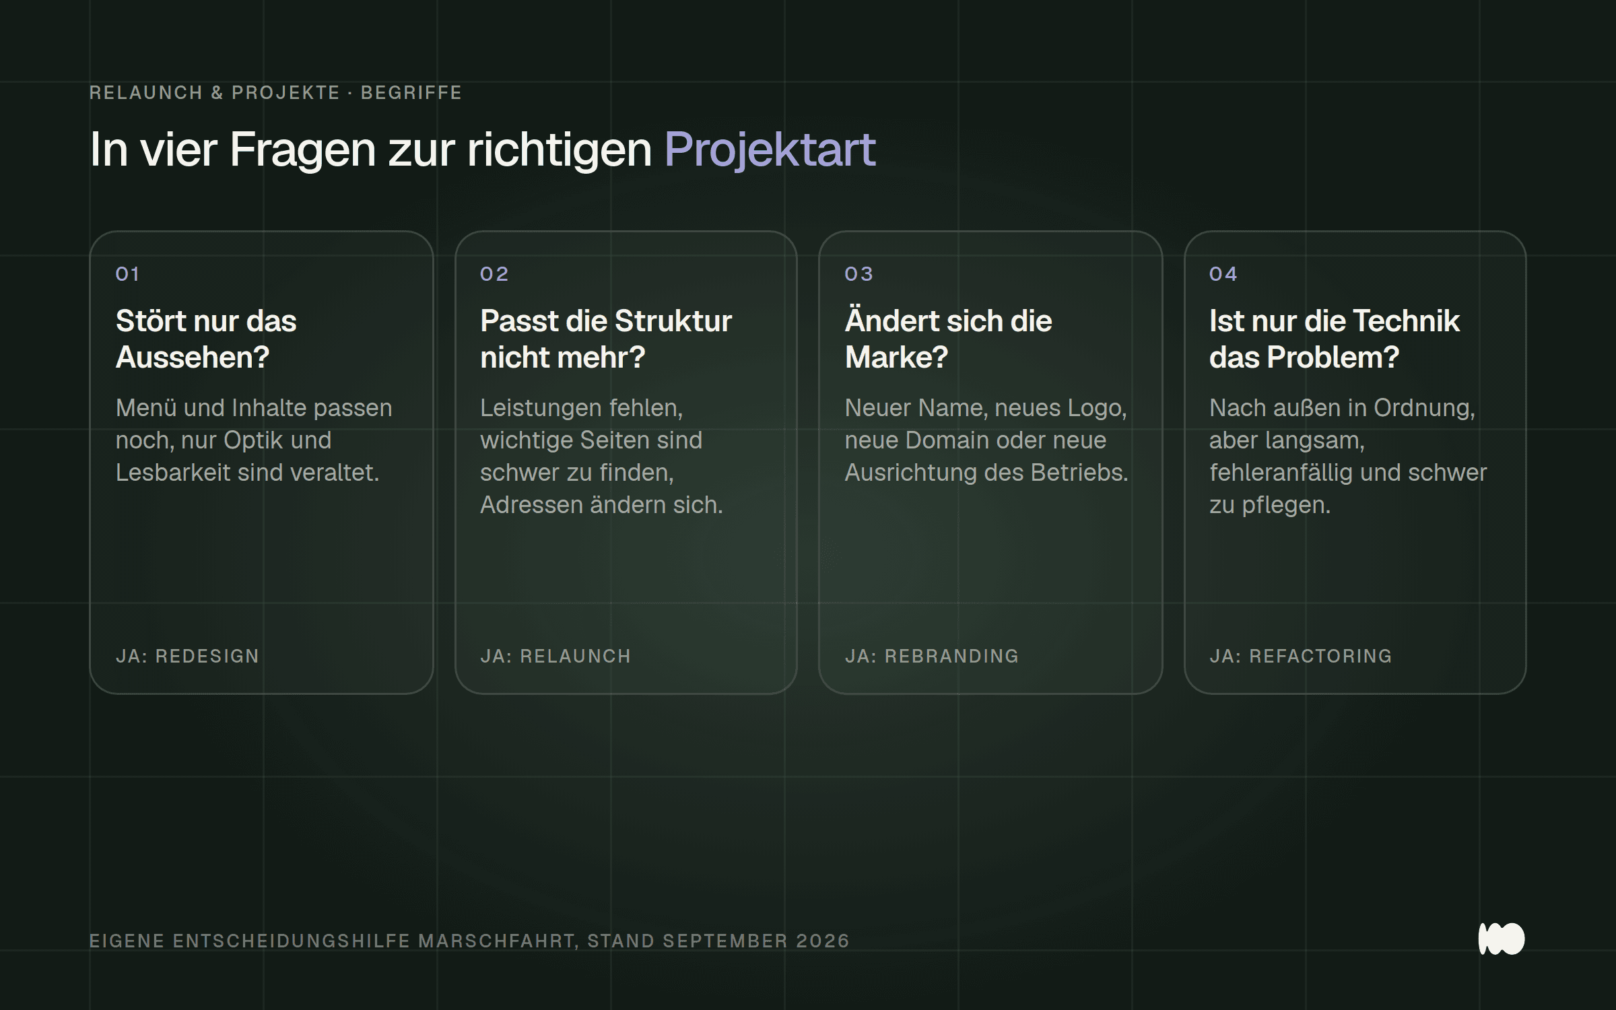Click the white logo mark in corner
Screen dimensions: 1616x1010
[x=1501, y=939]
